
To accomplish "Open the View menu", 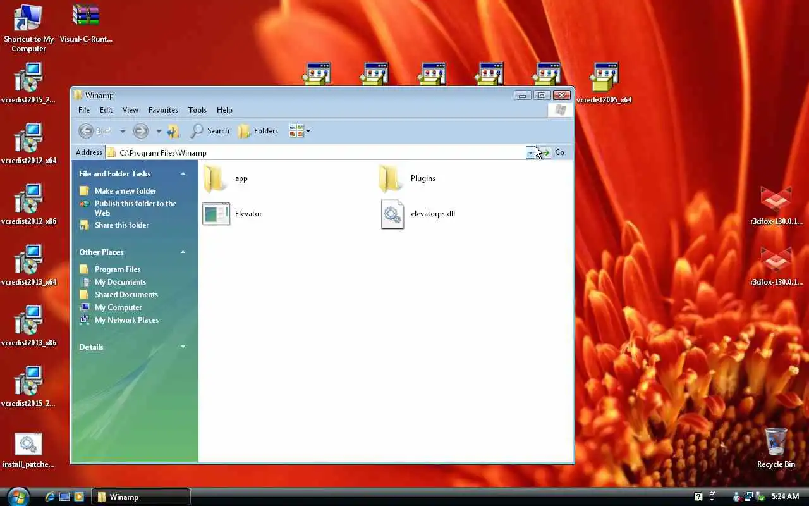I will (130, 110).
